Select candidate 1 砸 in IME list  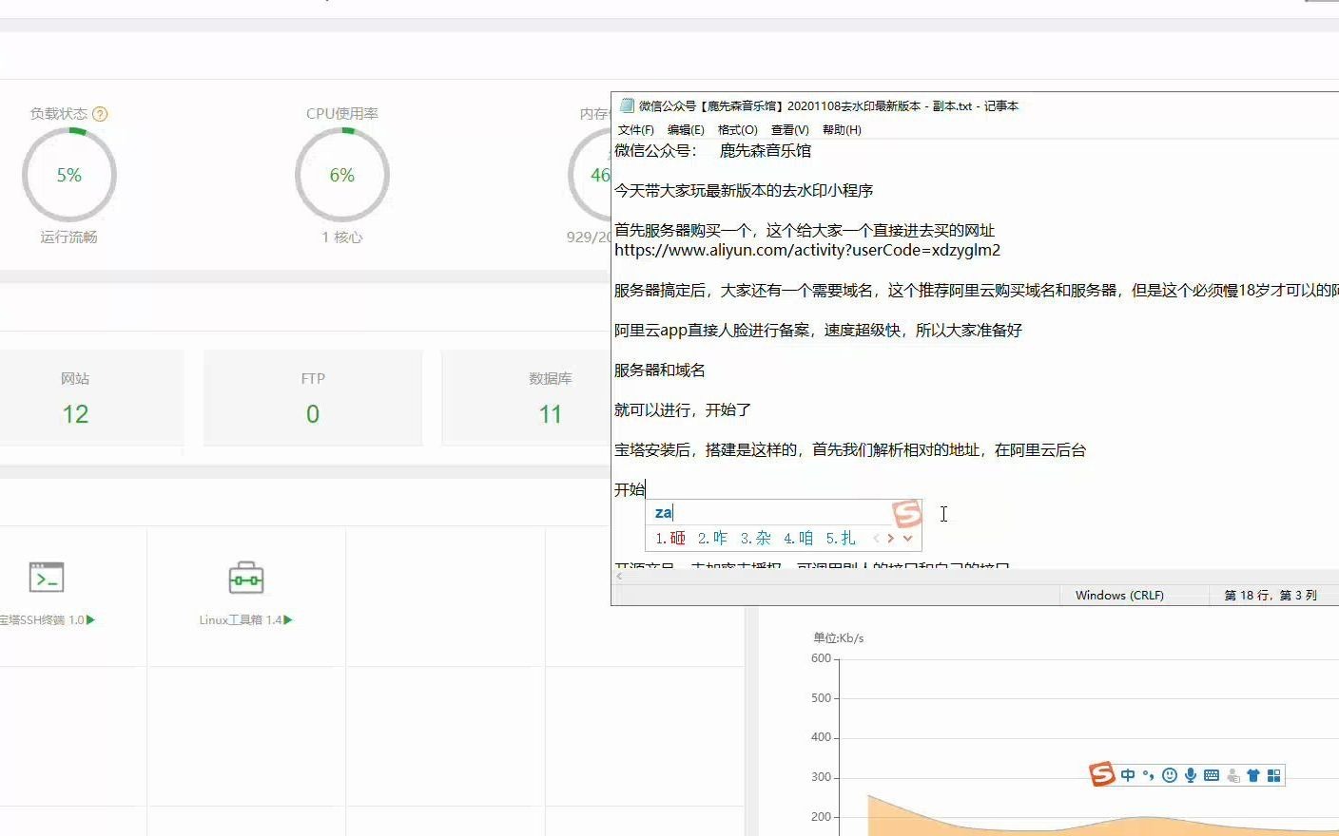pyautogui.click(x=670, y=539)
